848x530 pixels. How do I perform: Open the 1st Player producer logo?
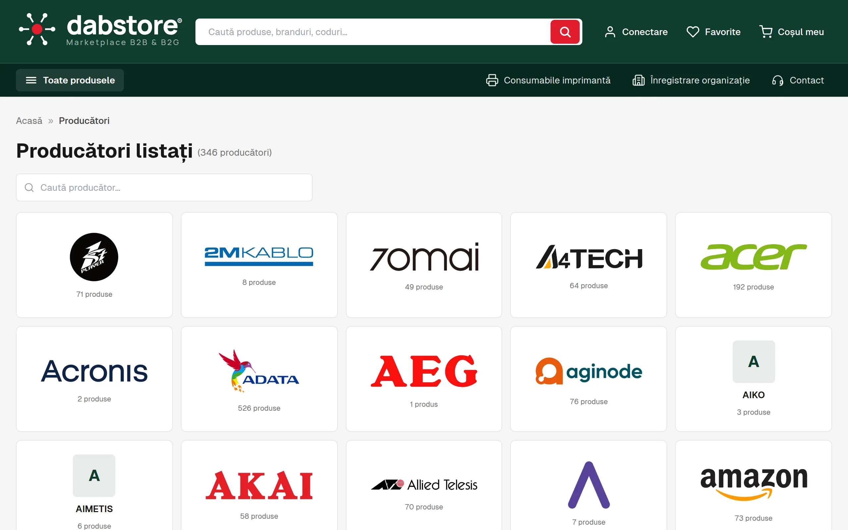coord(94,257)
